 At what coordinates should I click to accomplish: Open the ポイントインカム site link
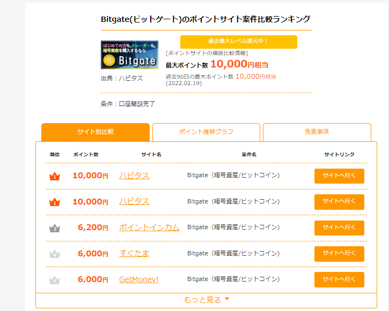coord(149,227)
